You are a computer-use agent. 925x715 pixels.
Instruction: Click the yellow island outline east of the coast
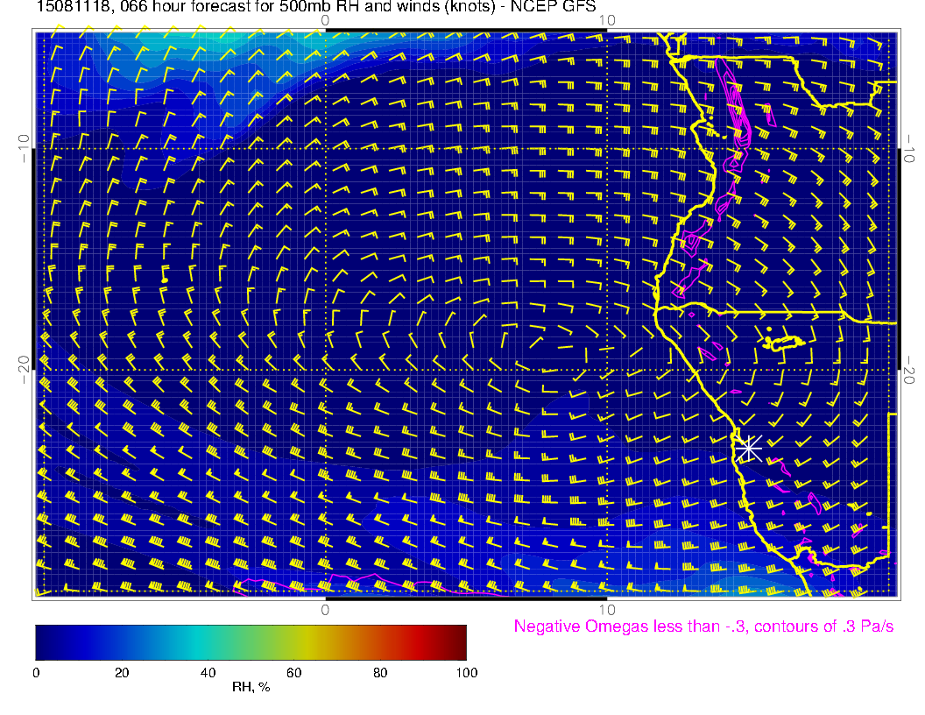coord(784,343)
